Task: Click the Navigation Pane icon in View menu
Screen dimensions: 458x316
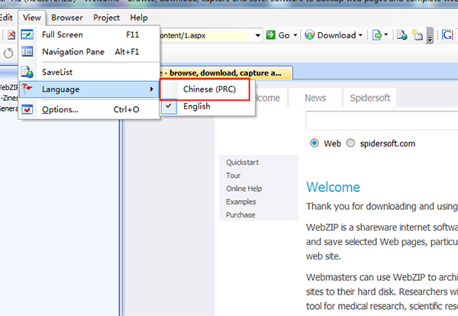Action: [27, 52]
